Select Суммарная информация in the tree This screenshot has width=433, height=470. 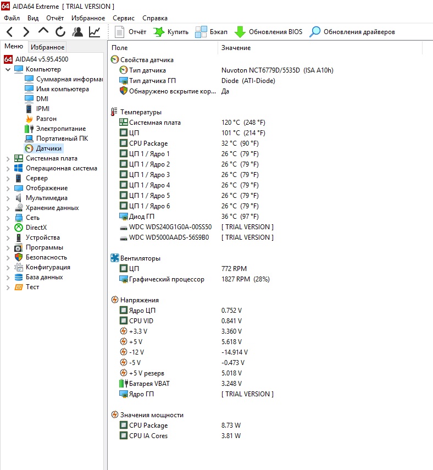(x=64, y=79)
